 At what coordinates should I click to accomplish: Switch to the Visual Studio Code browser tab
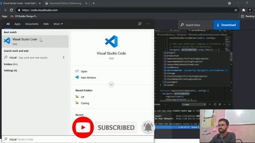click(x=20, y=3)
